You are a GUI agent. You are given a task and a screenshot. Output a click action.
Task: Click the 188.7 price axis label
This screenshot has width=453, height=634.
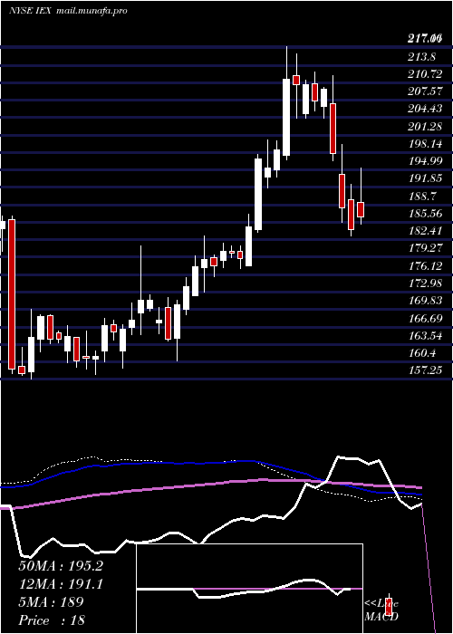pyautogui.click(x=421, y=197)
